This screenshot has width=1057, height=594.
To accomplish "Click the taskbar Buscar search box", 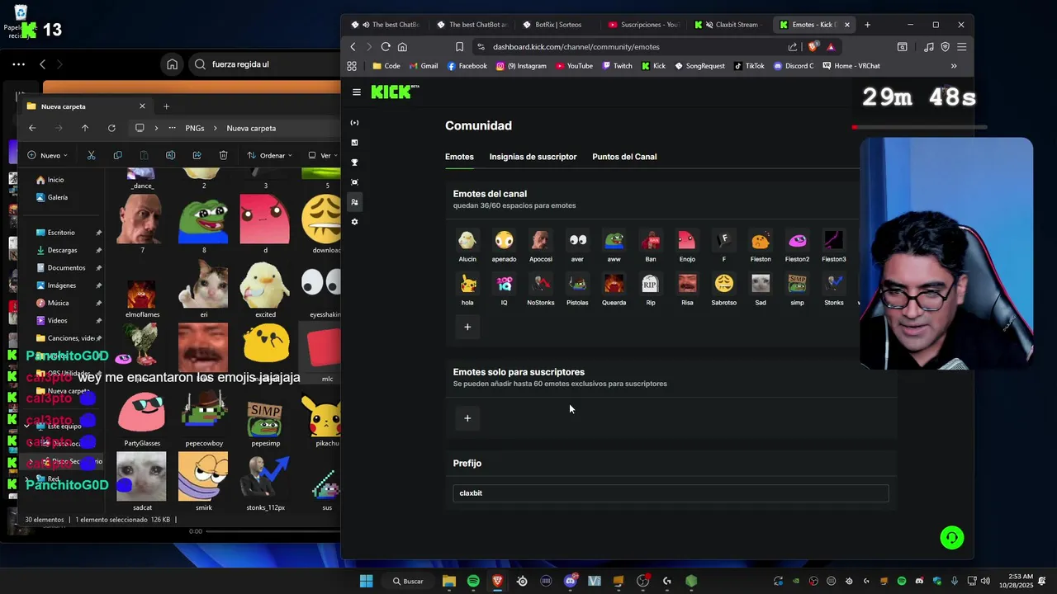I will click(x=408, y=581).
